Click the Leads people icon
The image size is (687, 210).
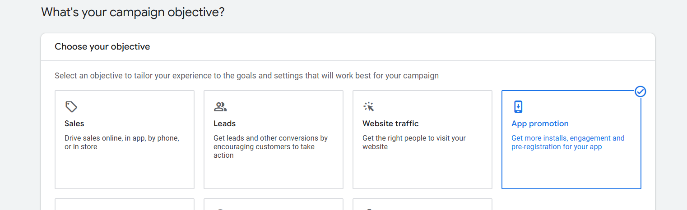[x=220, y=107]
